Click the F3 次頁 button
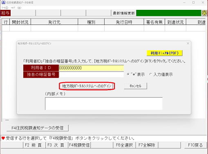Screen dimensions: 208x154 pyautogui.click(x=57, y=145)
